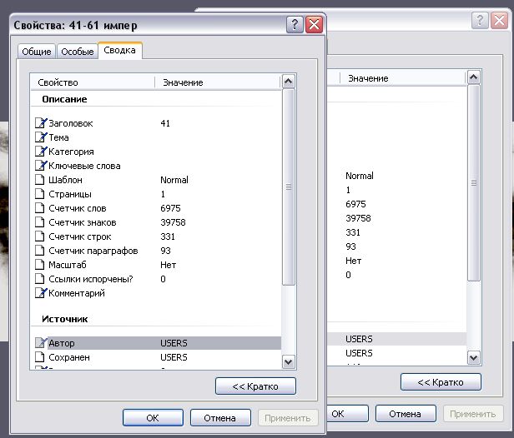Click the Комментарий property edit icon
The height and width of the screenshot is (438, 514).
tap(40, 293)
